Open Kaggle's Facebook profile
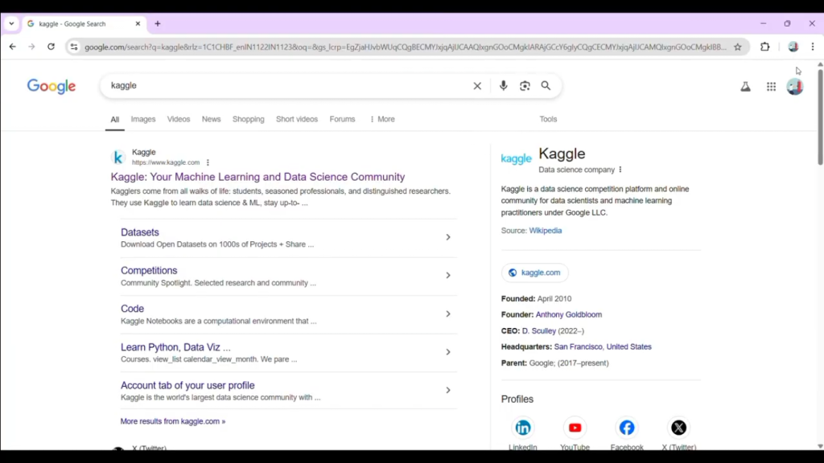Image resolution: width=824 pixels, height=463 pixels. pyautogui.click(x=627, y=428)
